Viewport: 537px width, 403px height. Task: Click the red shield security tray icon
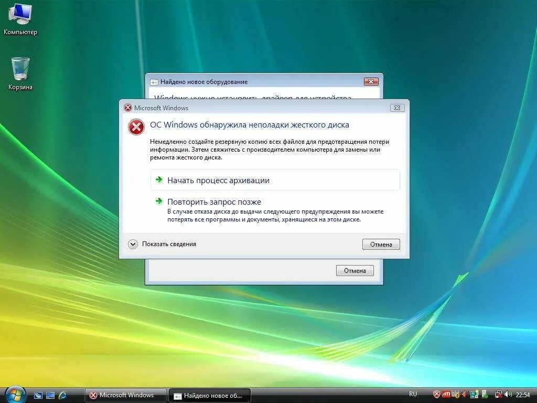click(x=437, y=394)
